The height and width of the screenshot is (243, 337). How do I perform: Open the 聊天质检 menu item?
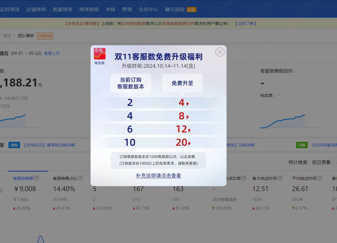pos(175,10)
